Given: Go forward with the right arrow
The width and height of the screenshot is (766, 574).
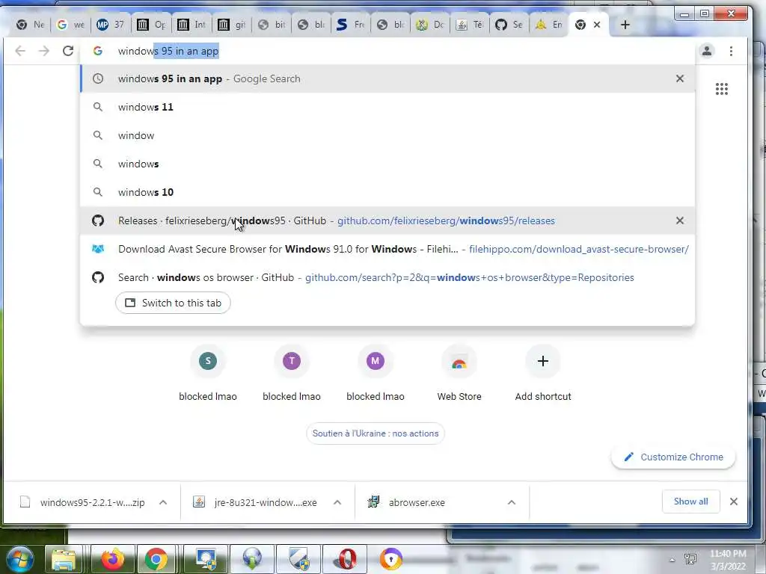Looking at the screenshot, I should point(44,51).
